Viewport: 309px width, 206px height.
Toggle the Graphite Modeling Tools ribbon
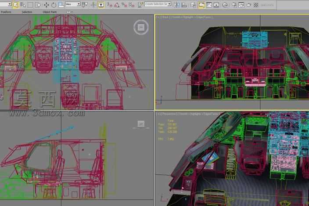201,5
